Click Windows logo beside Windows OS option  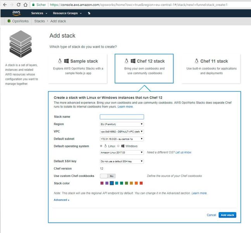click(x=123, y=146)
